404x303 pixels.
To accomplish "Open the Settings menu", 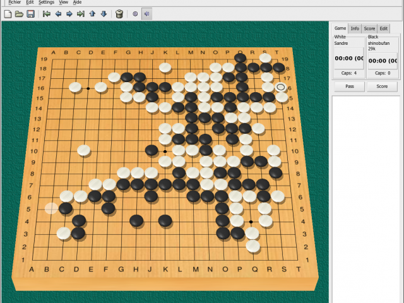I will 46,3.
